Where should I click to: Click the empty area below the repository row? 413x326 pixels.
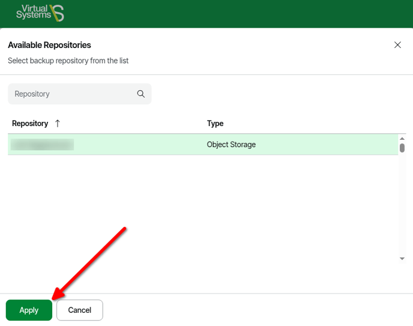click(x=198, y=216)
